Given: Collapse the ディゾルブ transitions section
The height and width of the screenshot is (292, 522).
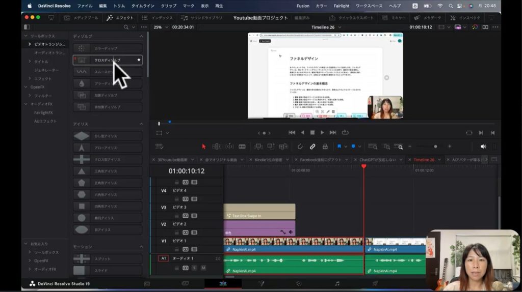Looking at the screenshot, I should pos(141,37).
